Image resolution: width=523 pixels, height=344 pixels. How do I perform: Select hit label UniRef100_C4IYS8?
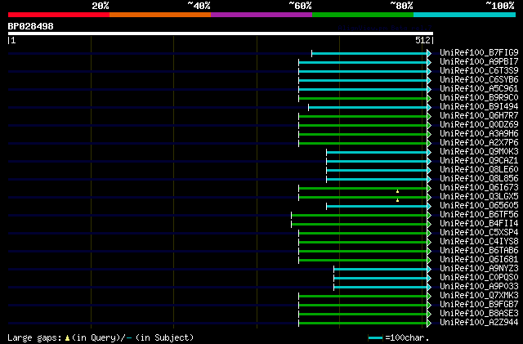click(479, 242)
